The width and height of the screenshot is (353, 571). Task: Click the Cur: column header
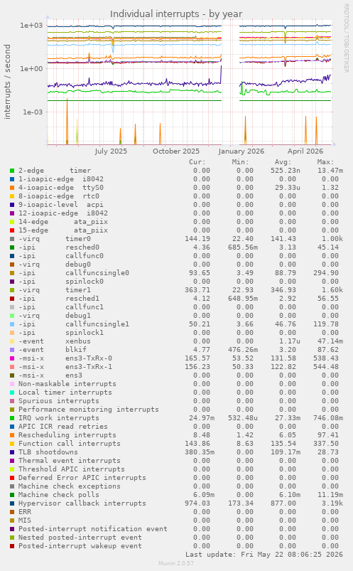point(197,162)
